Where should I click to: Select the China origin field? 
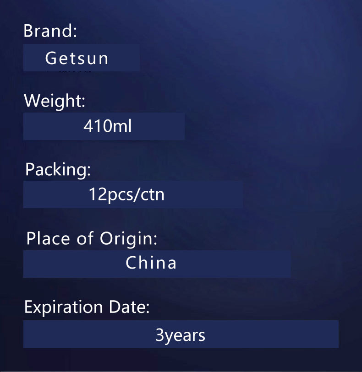coord(157,264)
